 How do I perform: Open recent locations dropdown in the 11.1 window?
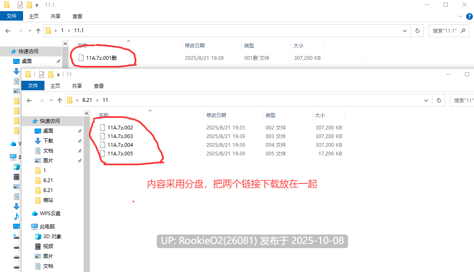(30, 30)
